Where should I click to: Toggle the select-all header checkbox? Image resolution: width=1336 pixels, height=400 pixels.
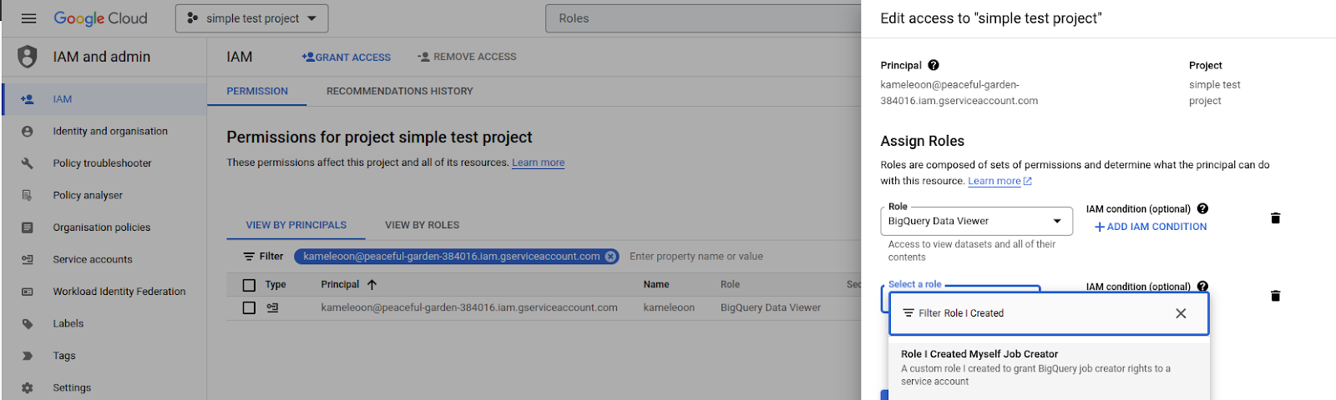tap(249, 285)
